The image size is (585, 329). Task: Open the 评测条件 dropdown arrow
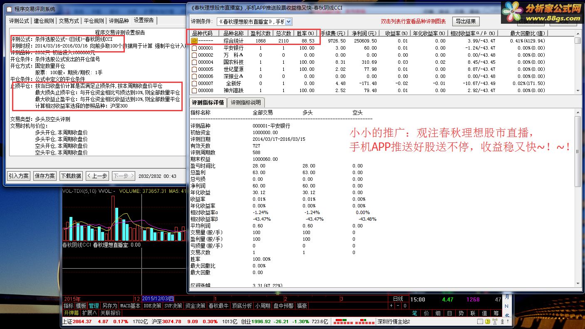pyautogui.click(x=288, y=21)
